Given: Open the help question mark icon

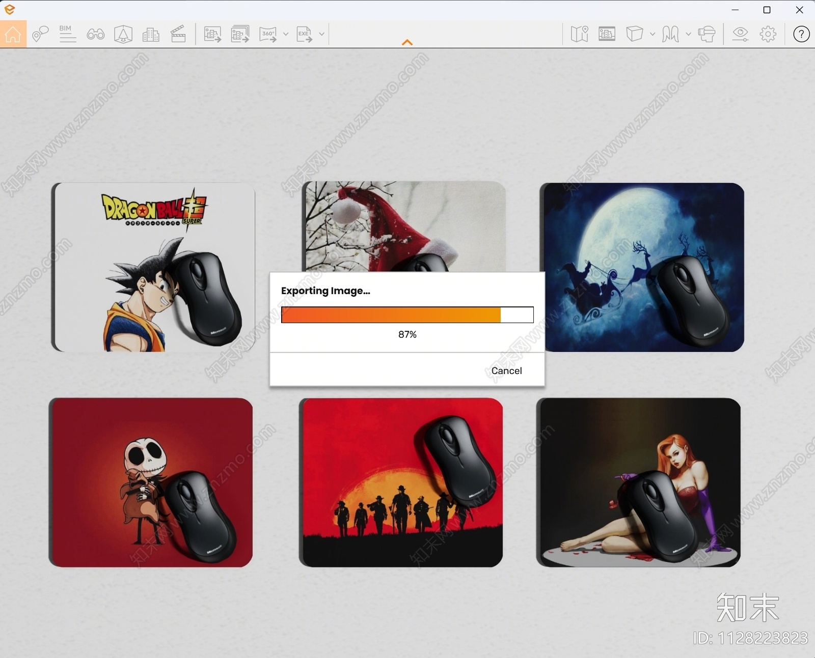Looking at the screenshot, I should 801,34.
